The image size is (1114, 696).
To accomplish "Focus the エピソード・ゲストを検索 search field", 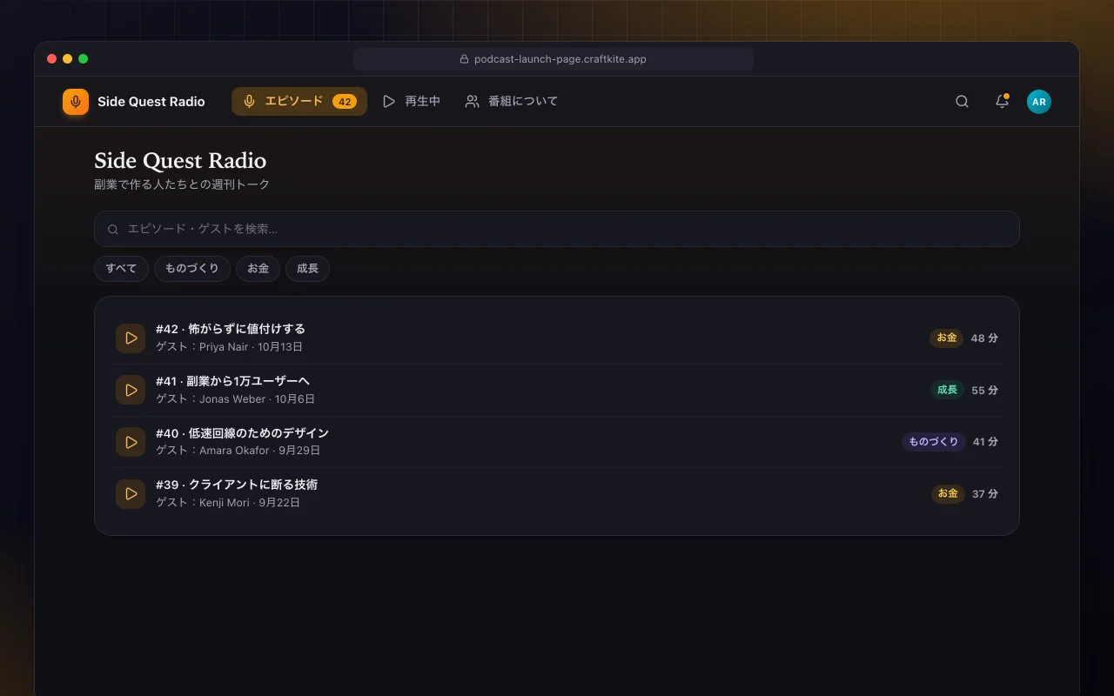I will pyautogui.click(x=557, y=229).
